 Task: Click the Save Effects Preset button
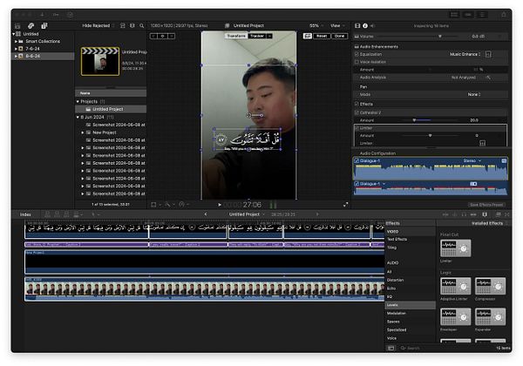(486, 204)
